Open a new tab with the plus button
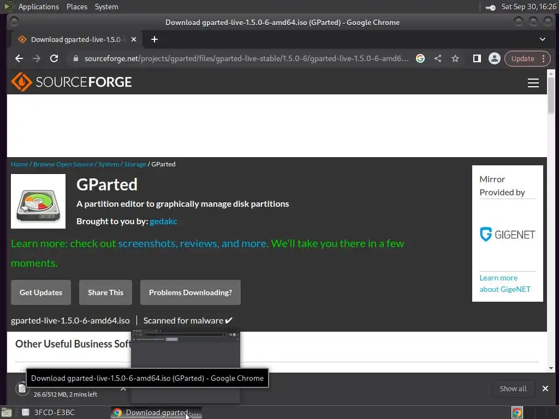The image size is (559, 419). pyautogui.click(x=154, y=39)
